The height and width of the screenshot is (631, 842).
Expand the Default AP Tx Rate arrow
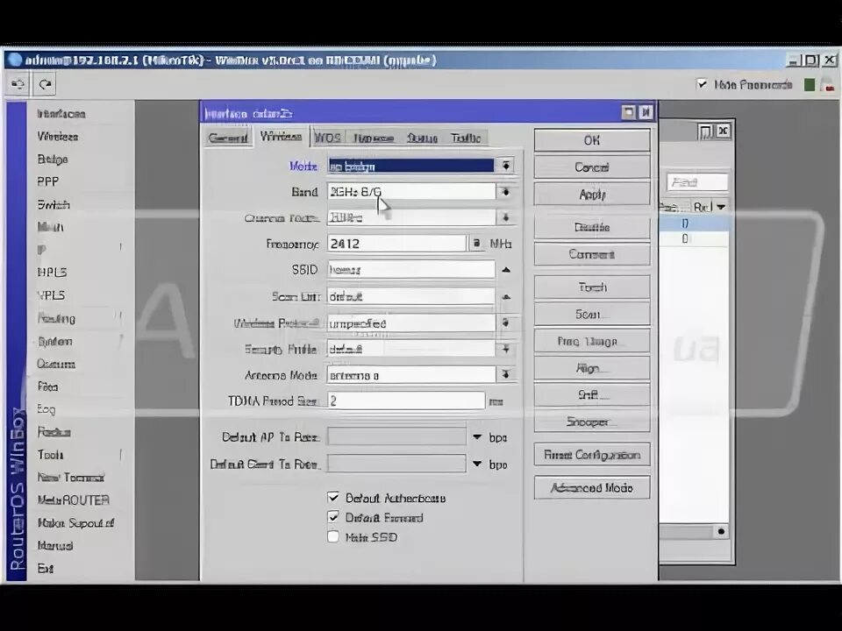pyautogui.click(x=477, y=437)
